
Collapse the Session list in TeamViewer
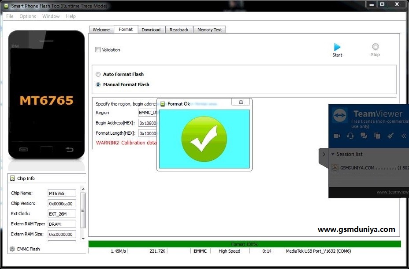(x=331, y=154)
